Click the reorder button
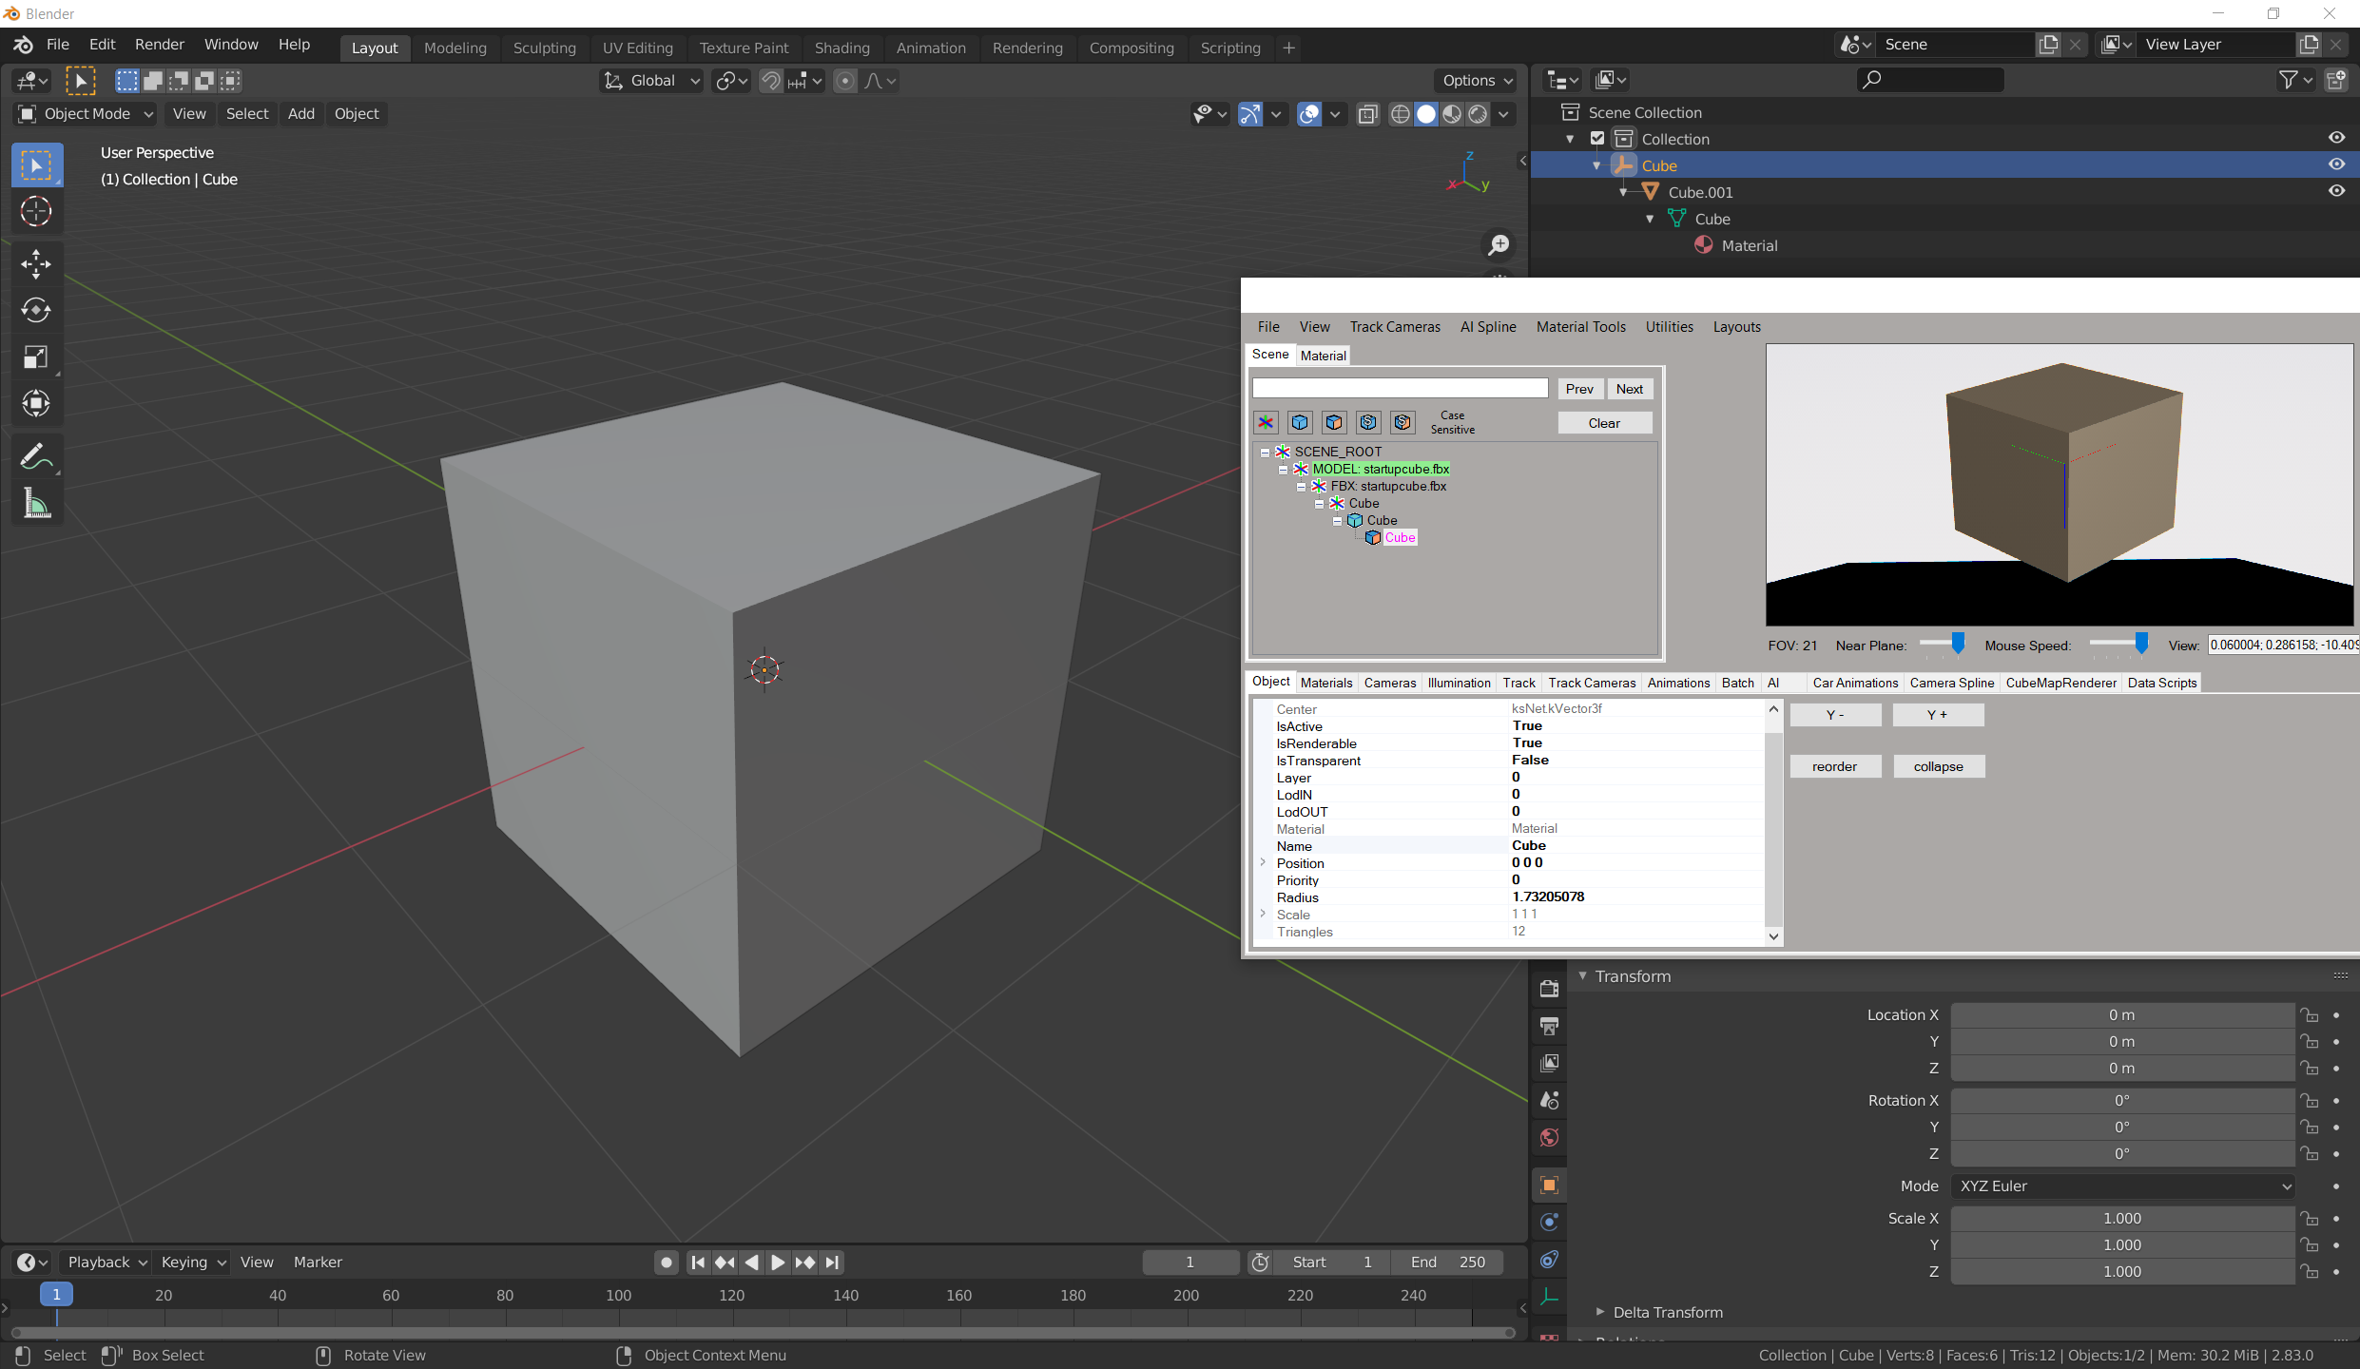Viewport: 2360px width, 1369px height. pyautogui.click(x=1834, y=766)
